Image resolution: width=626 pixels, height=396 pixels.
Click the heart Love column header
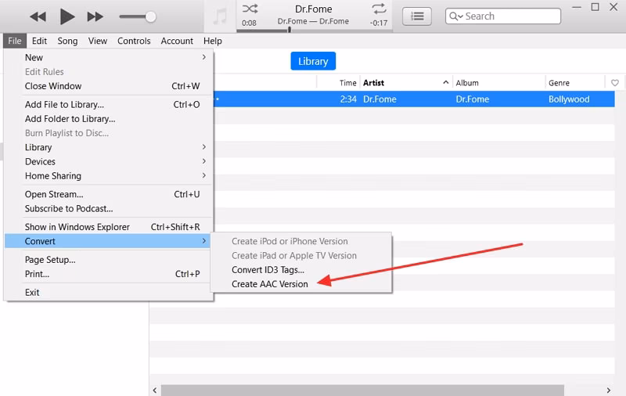[x=615, y=83]
